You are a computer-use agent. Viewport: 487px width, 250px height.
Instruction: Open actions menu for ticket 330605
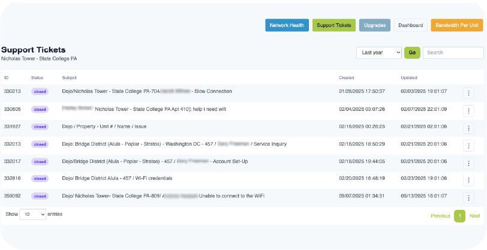point(469,110)
